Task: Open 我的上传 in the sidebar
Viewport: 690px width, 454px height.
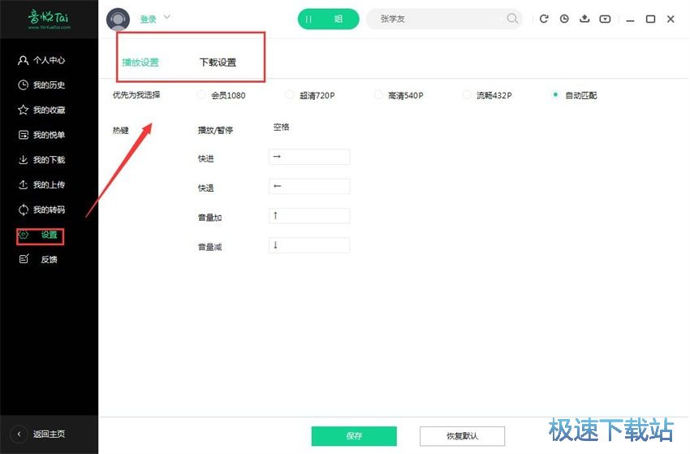Action: 41,184
